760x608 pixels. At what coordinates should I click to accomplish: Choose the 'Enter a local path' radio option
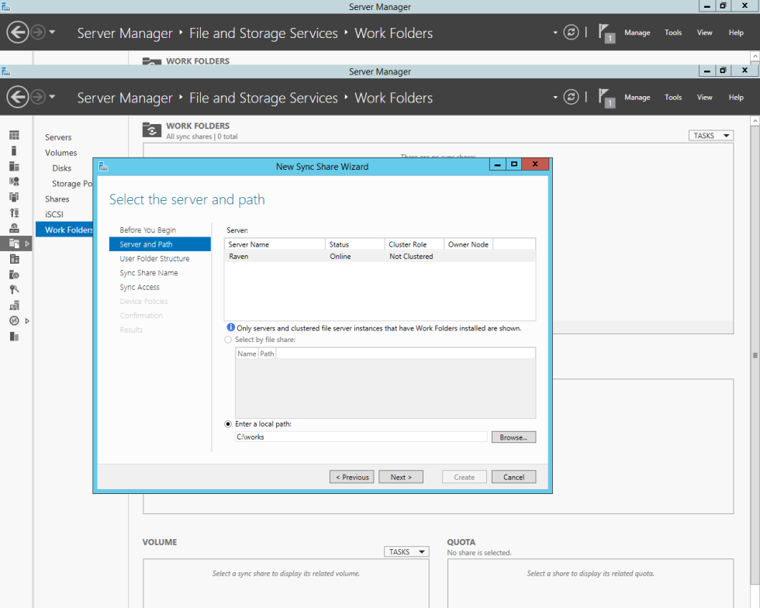pos(228,424)
